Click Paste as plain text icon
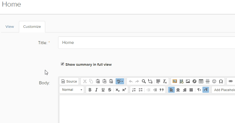 pos(104,81)
